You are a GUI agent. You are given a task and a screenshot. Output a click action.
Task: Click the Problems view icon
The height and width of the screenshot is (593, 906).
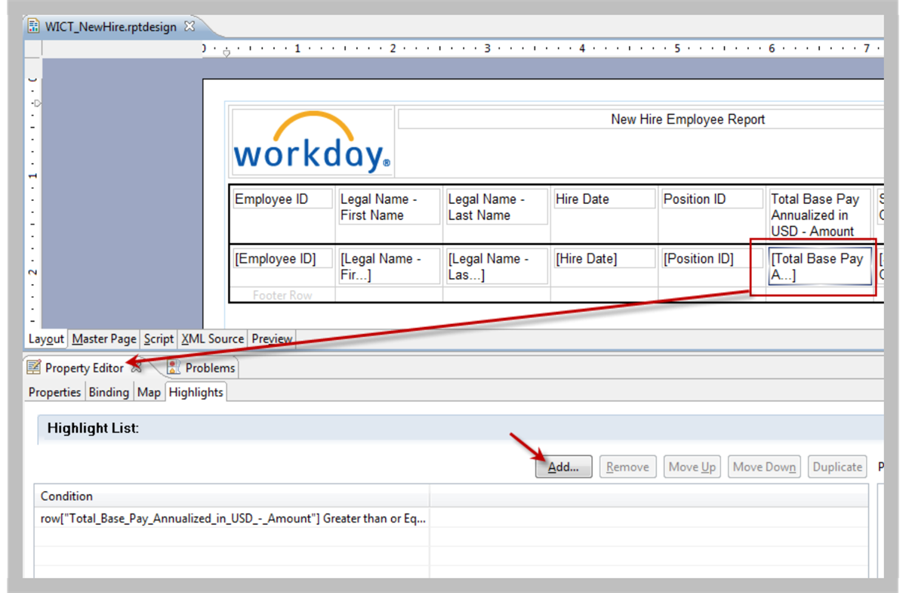click(x=174, y=368)
